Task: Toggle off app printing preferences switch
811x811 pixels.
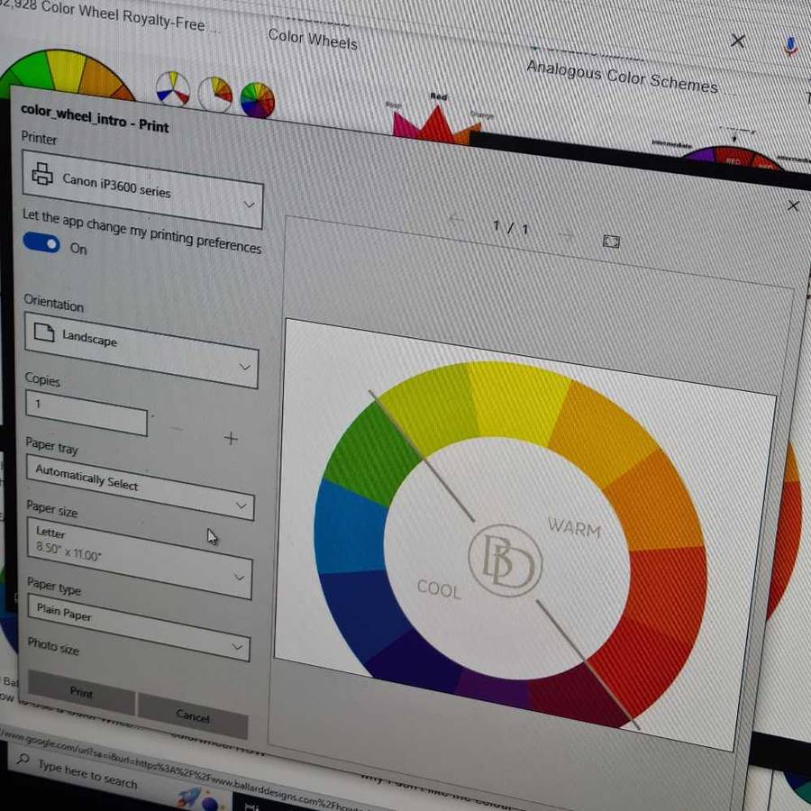Action: 41,243
